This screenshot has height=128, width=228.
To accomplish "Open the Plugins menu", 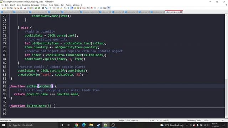I will click(68, 5).
